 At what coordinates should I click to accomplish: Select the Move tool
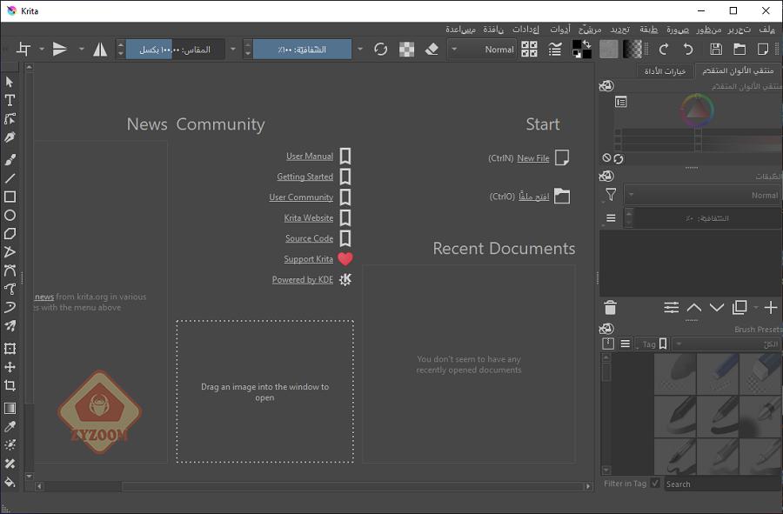coord(10,367)
